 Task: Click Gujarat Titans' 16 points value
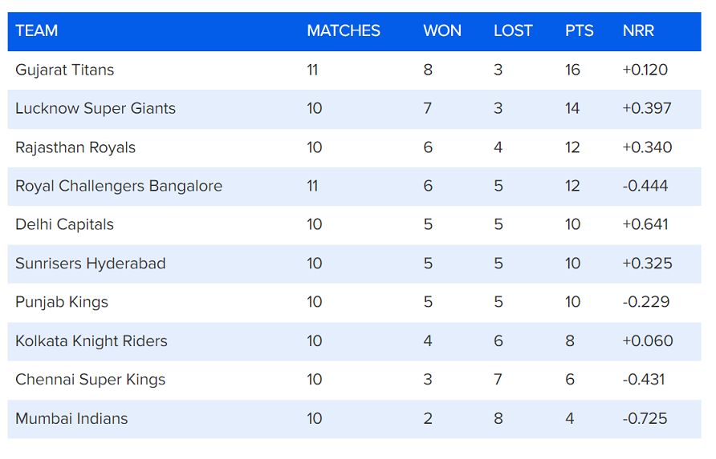(572, 70)
